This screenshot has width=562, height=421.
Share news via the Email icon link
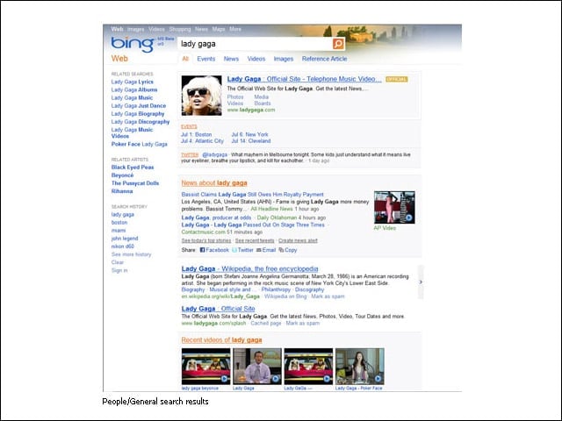click(x=266, y=250)
